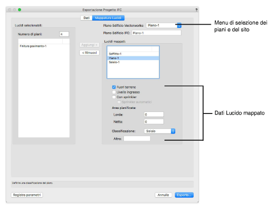Enable the Livello ingresso checkbox

tap(114, 92)
